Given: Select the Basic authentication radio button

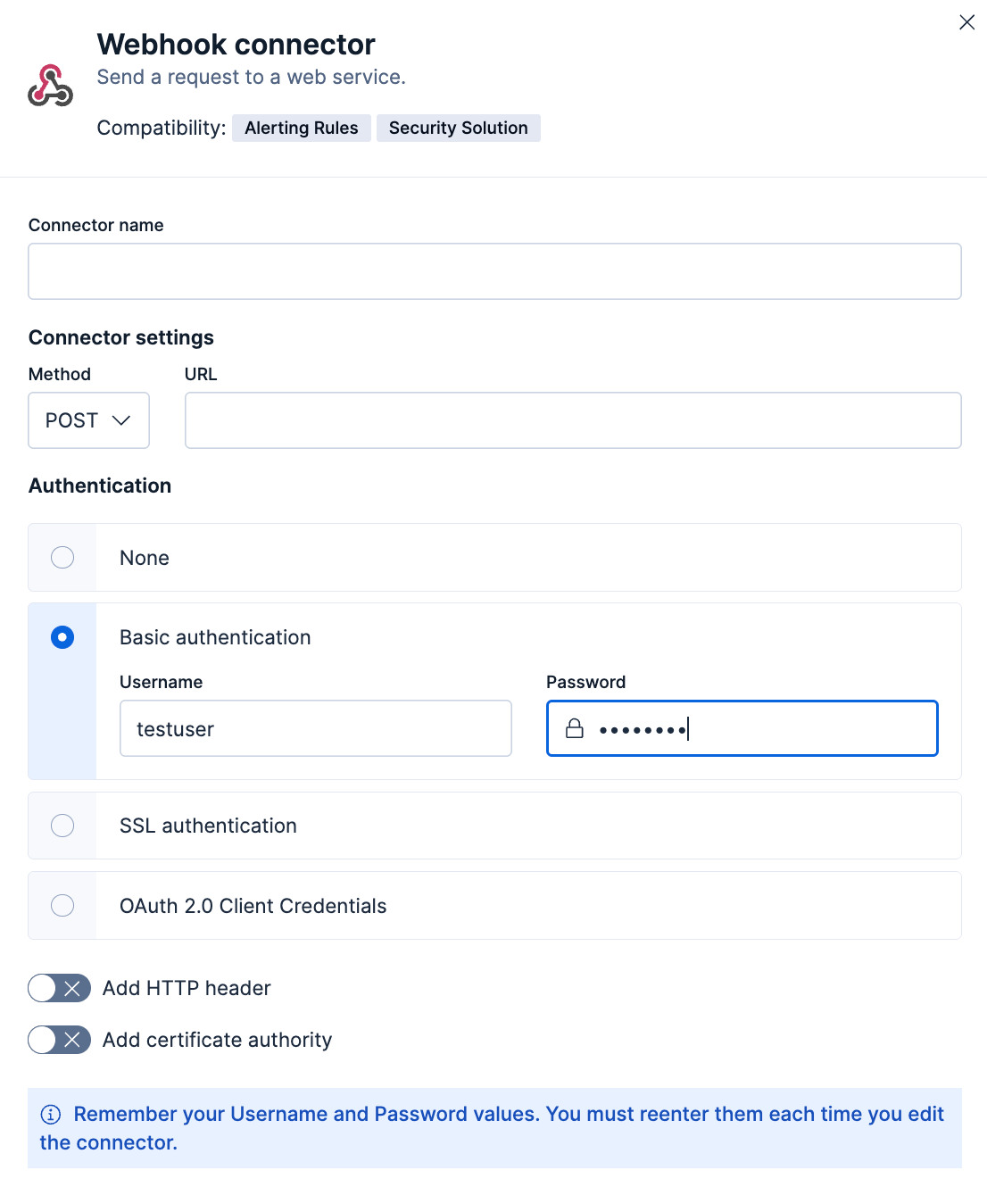Looking at the screenshot, I should pos(62,637).
